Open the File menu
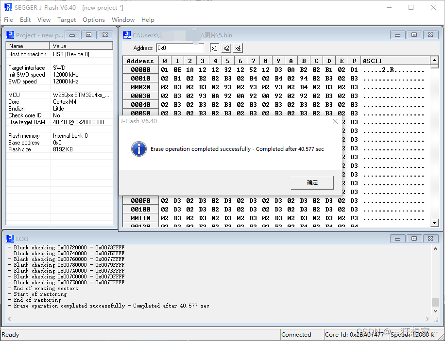 click(x=9, y=20)
